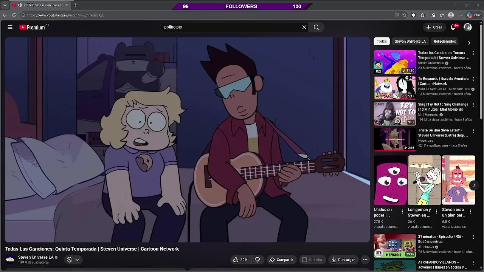Open the YouTube account avatar menu
Screen dimensions: 484x272
[468, 27]
